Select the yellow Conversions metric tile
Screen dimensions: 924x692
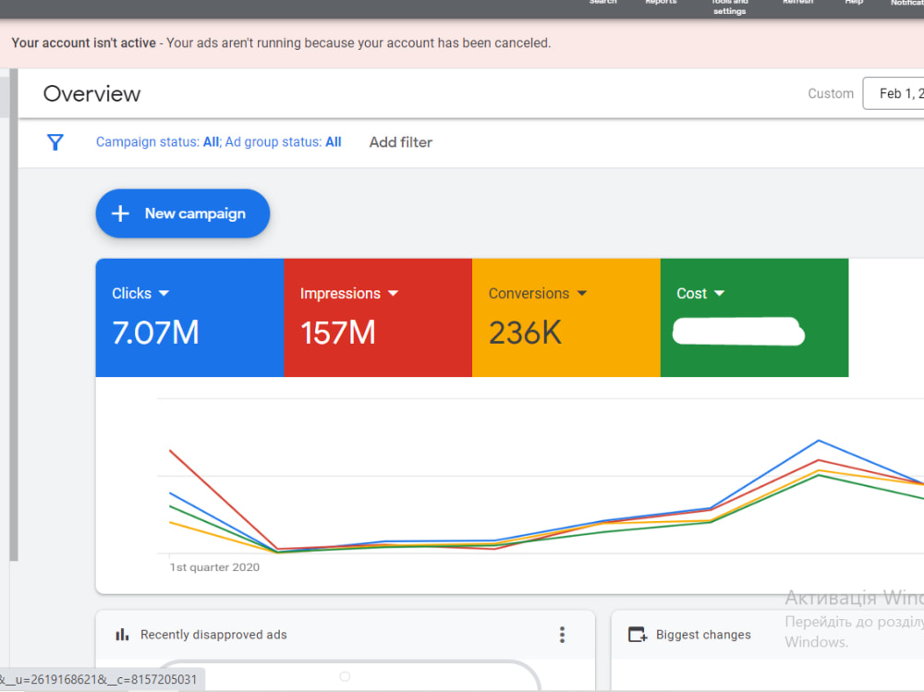(566, 318)
